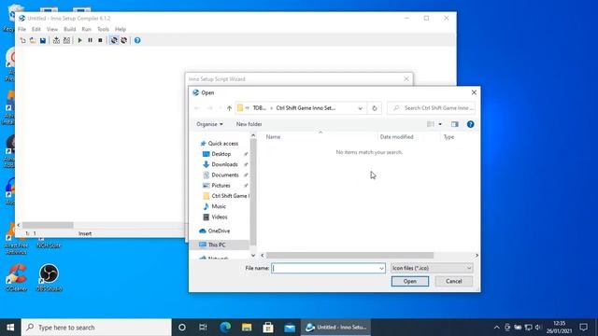
Task: Open Help menu in Inno Setup Compiler
Action: click(121, 29)
